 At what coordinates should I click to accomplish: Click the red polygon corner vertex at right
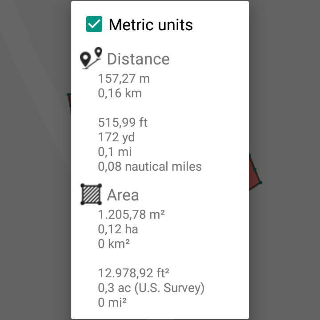pos(260,183)
